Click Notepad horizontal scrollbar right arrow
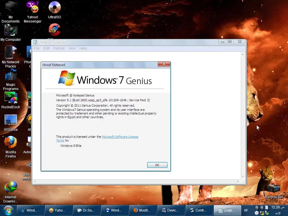 click(238, 181)
